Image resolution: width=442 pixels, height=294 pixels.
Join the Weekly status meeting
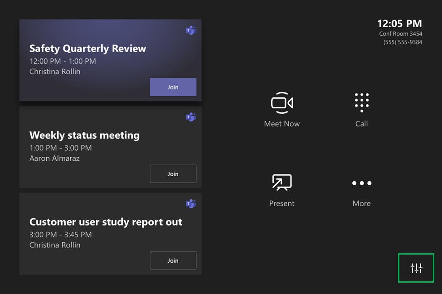173,174
